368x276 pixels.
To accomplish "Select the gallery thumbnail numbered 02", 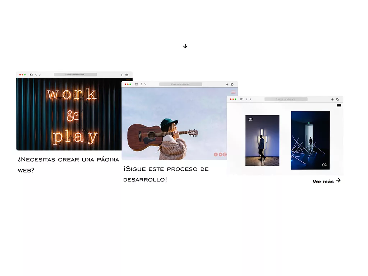I will 310,140.
